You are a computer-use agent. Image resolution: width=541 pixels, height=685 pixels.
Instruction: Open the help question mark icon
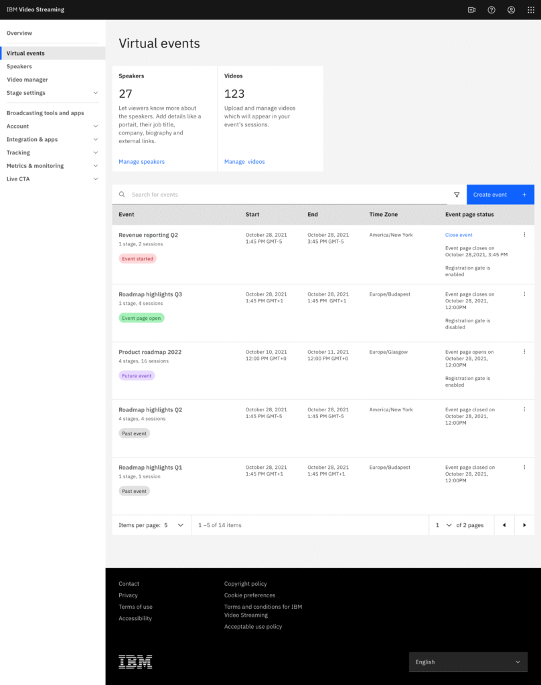click(x=491, y=9)
